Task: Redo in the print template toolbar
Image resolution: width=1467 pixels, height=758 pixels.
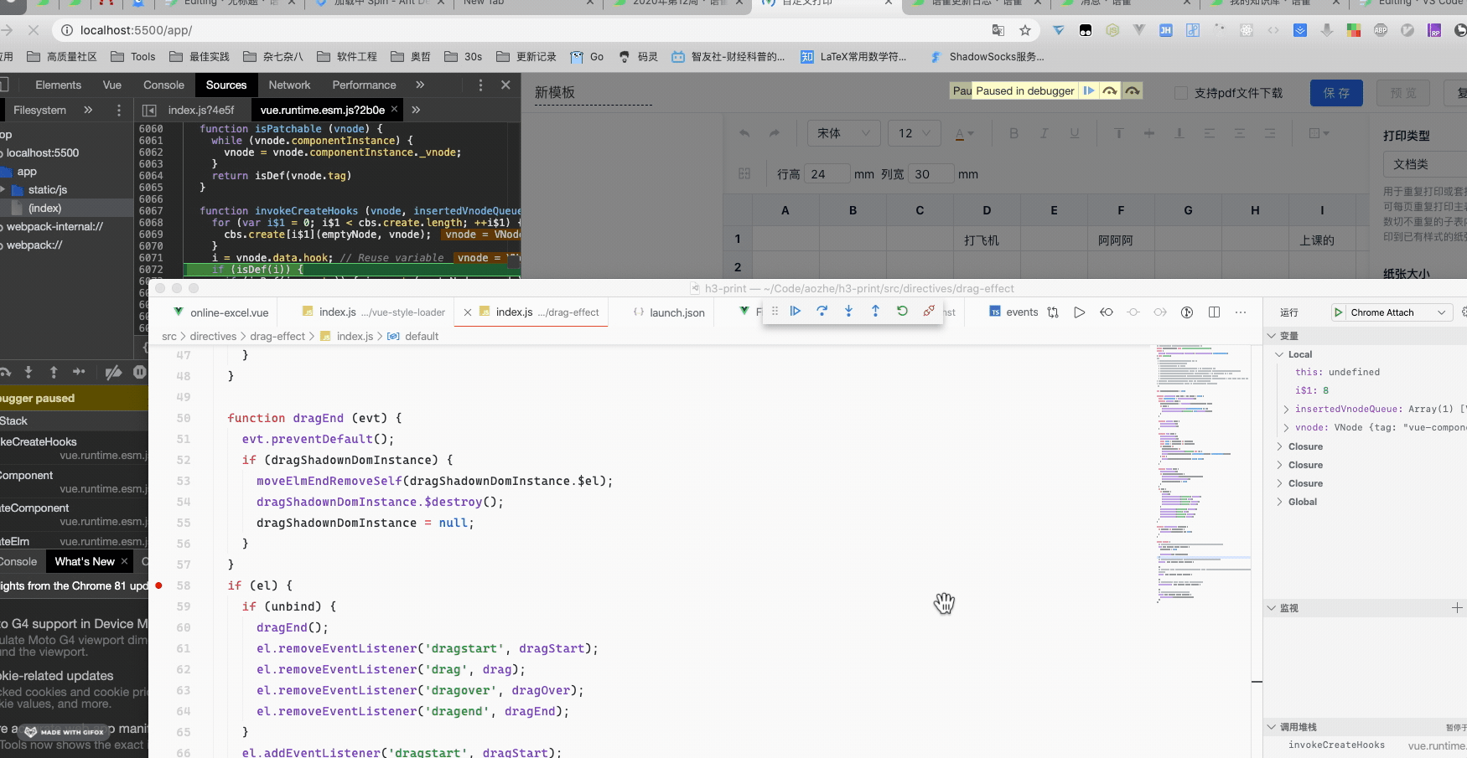Action: click(775, 133)
